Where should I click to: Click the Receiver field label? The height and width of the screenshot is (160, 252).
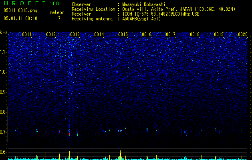(x=81, y=14)
